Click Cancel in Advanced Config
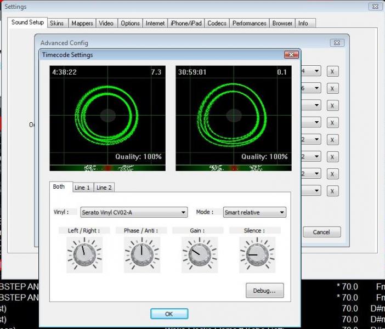This screenshot has height=329, width=385. (x=321, y=232)
